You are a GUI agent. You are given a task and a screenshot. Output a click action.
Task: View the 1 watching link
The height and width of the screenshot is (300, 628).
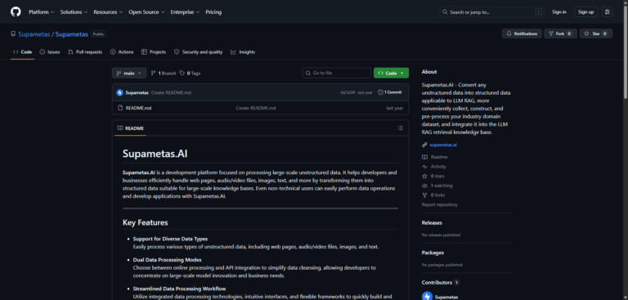point(442,186)
